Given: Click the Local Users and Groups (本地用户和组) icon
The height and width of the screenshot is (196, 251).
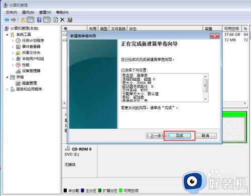Looking at the screenshot, I should click(18, 59).
